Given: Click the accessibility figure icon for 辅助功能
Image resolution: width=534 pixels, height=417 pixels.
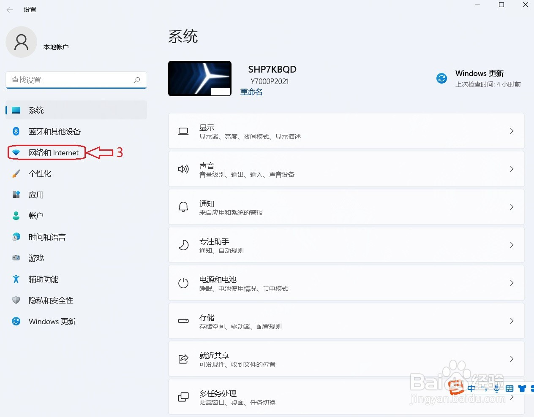Looking at the screenshot, I should [16, 279].
